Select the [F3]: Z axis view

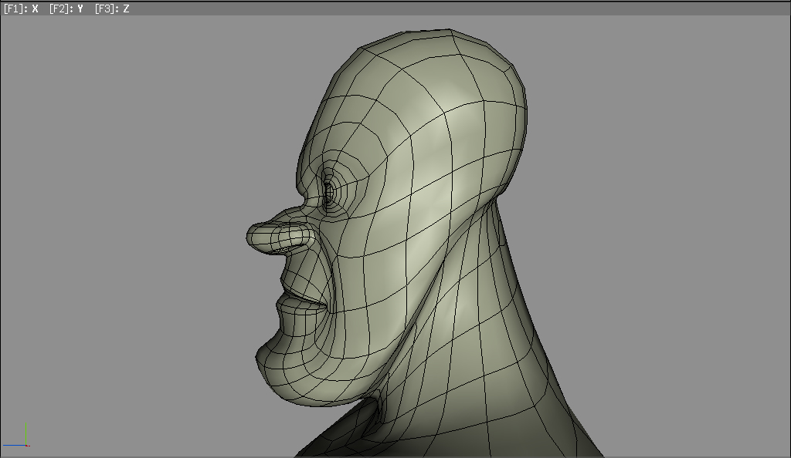112,9
